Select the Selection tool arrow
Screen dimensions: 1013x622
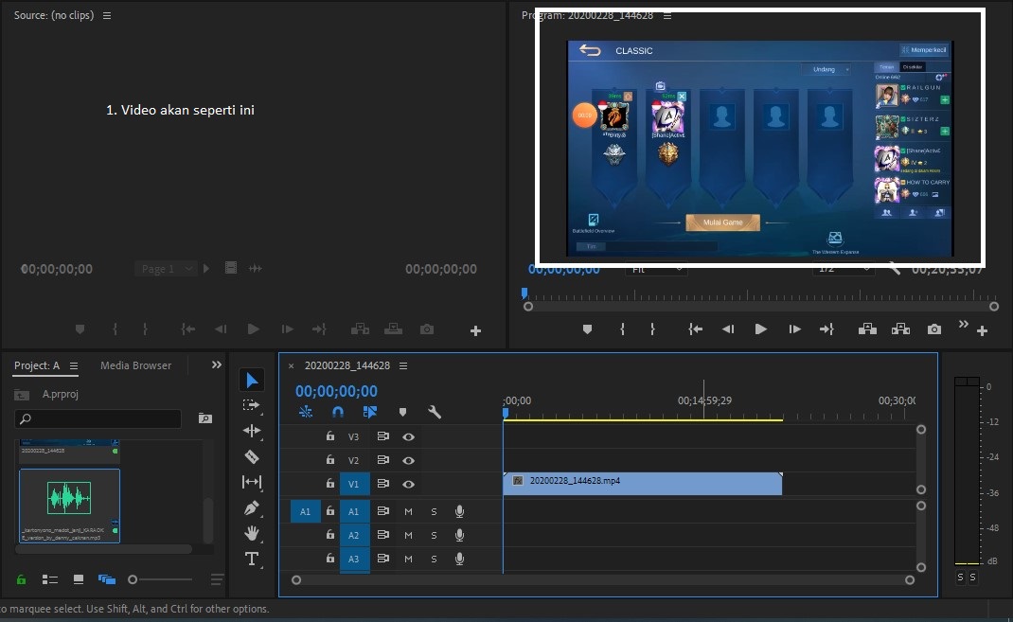(x=251, y=380)
